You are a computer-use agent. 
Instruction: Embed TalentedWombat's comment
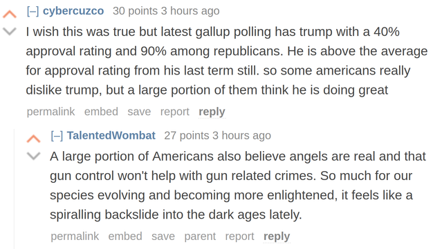coord(125,237)
